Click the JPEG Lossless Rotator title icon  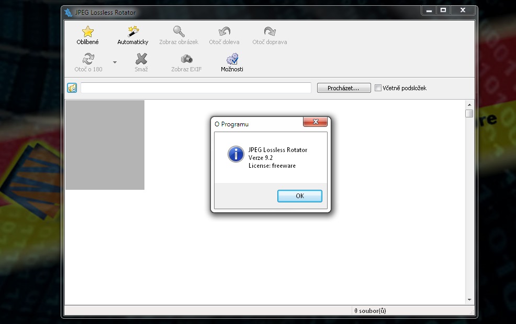tap(68, 13)
